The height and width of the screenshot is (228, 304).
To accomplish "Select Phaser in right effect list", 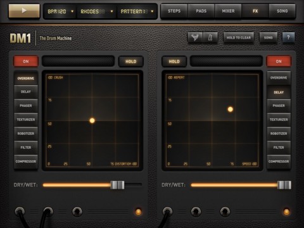I will tap(279, 106).
